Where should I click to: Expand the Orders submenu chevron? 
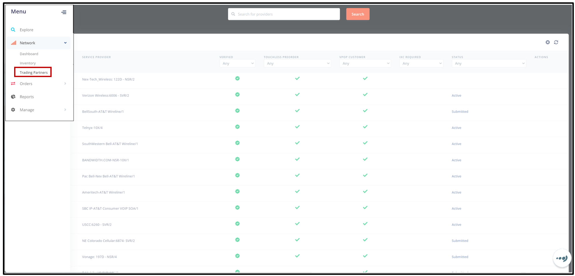(65, 84)
